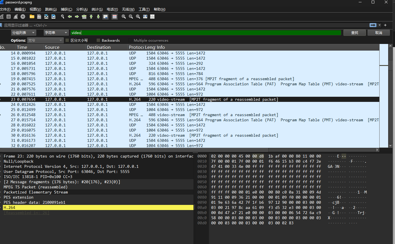Select the H.264 line in details pane

[x=98, y=207]
